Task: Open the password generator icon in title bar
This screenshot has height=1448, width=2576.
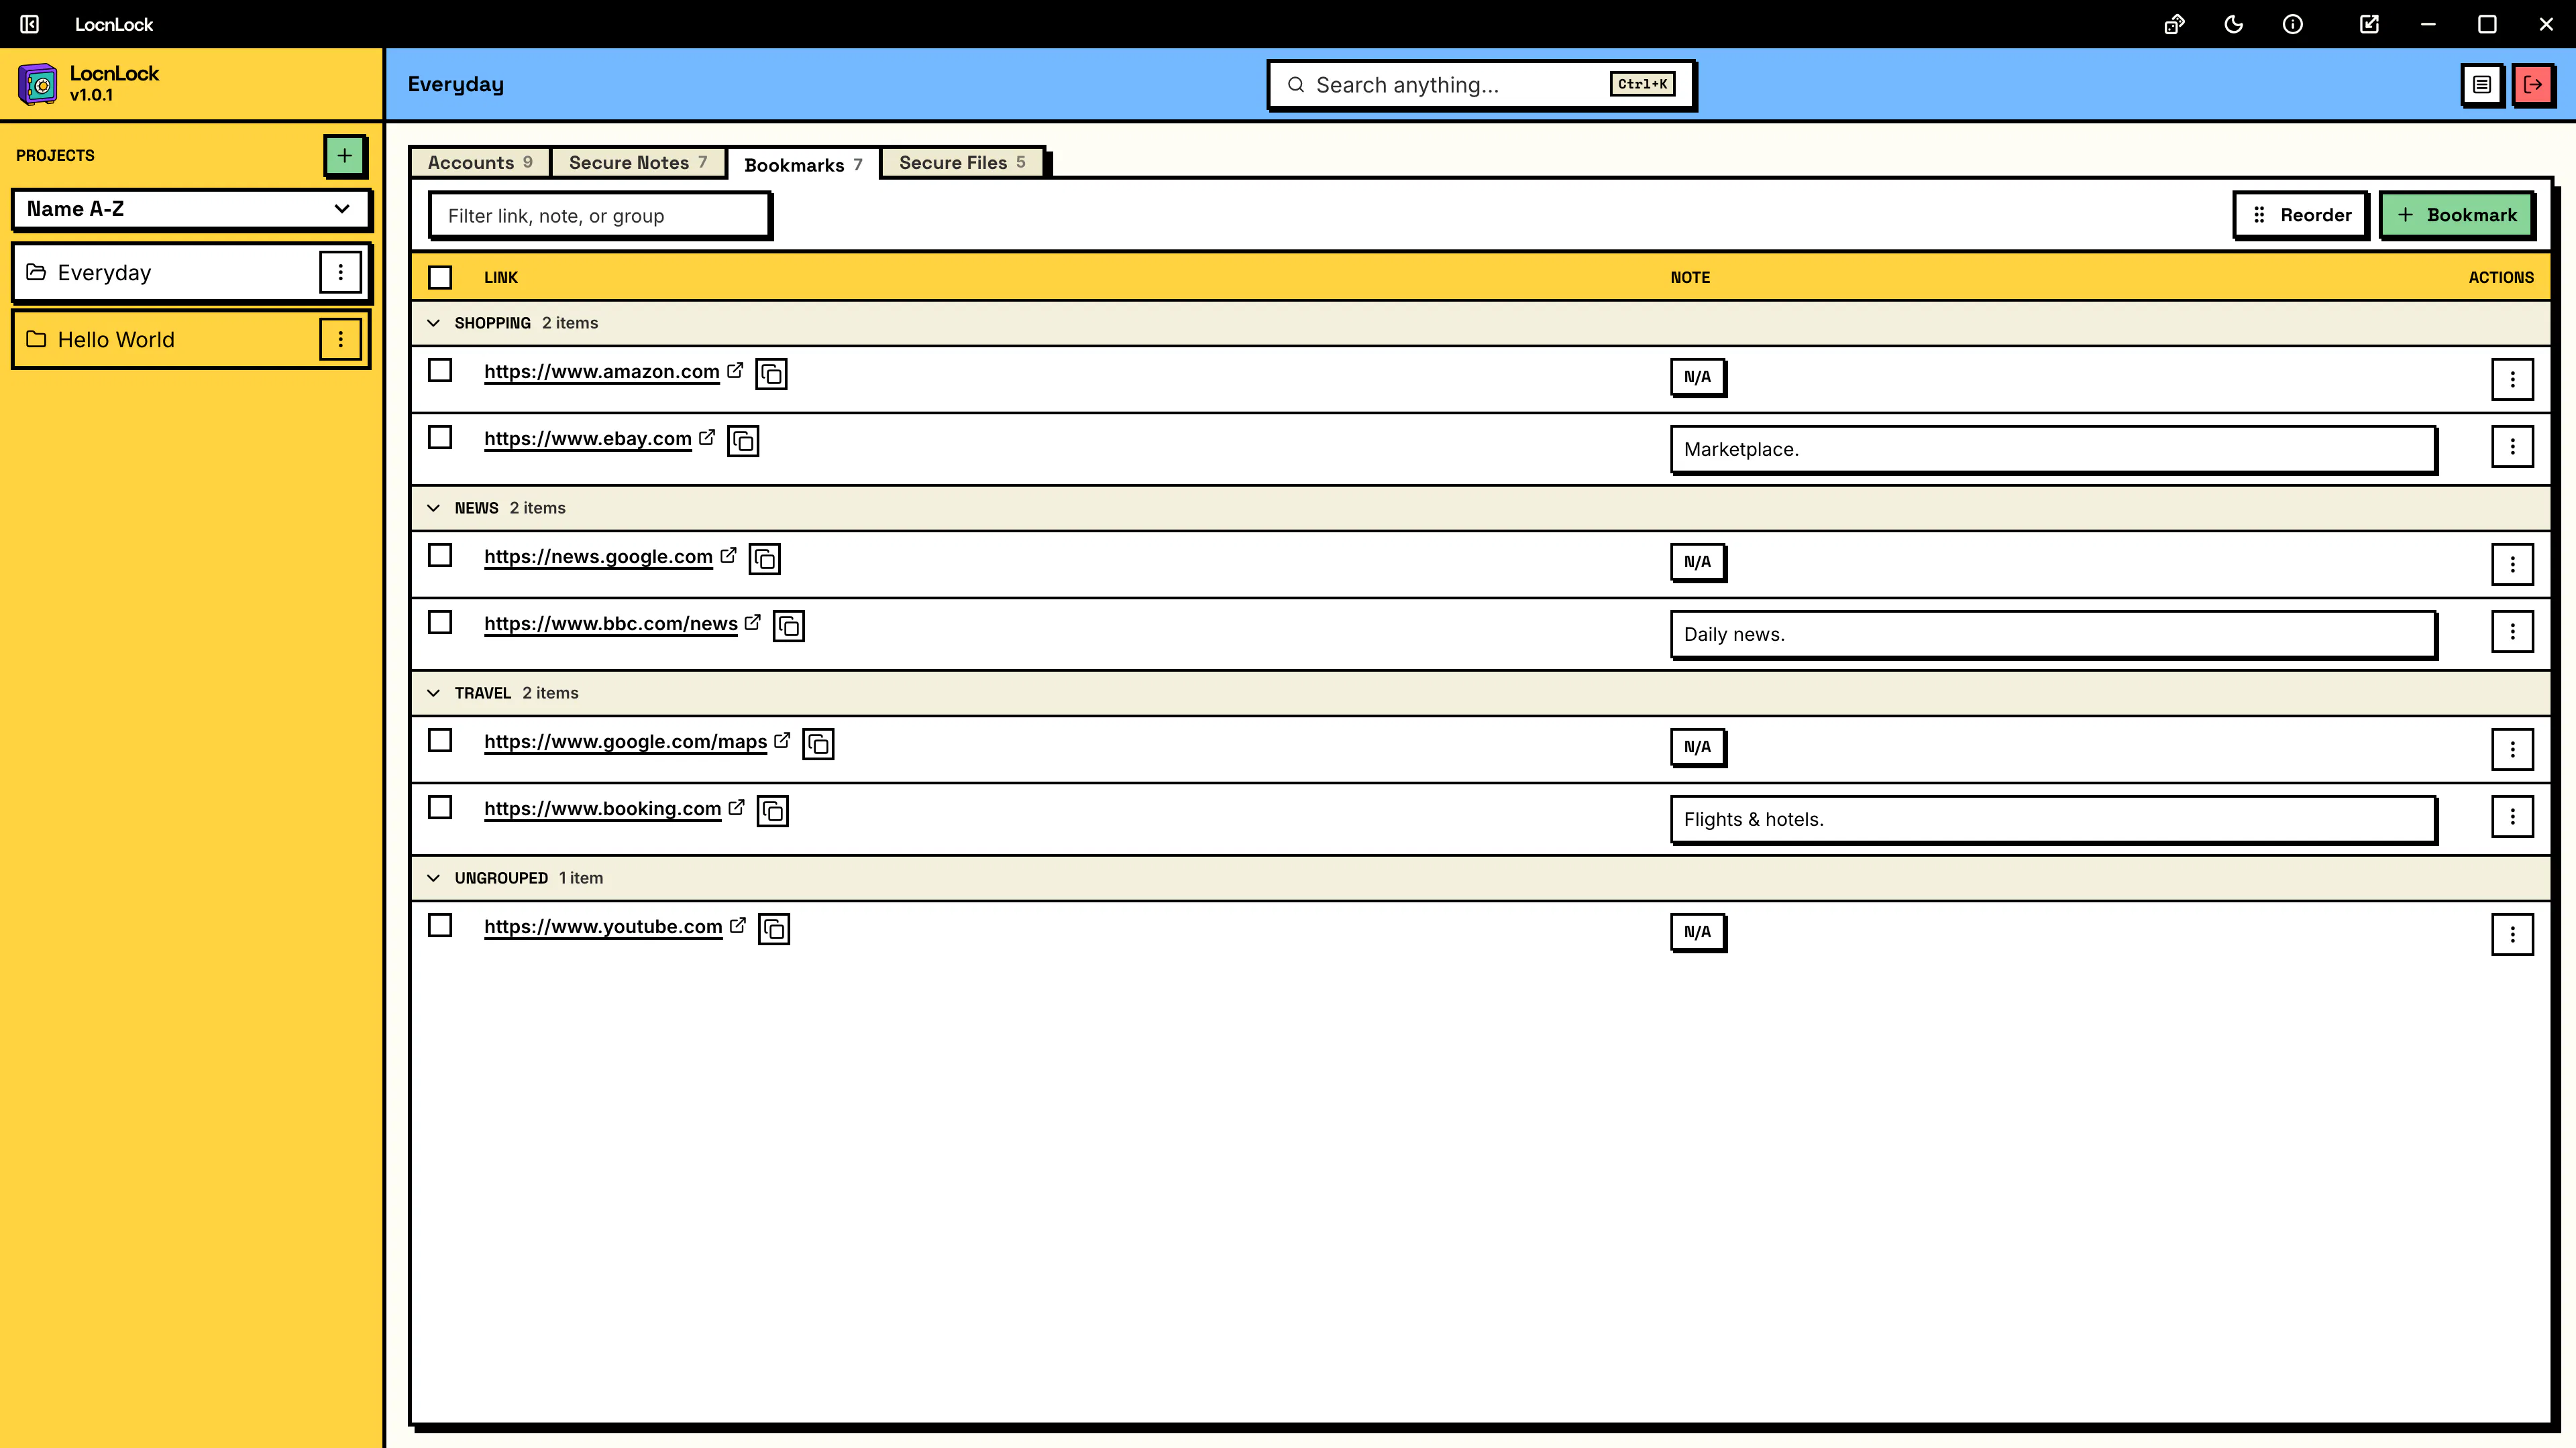Action: pyautogui.click(x=2174, y=24)
